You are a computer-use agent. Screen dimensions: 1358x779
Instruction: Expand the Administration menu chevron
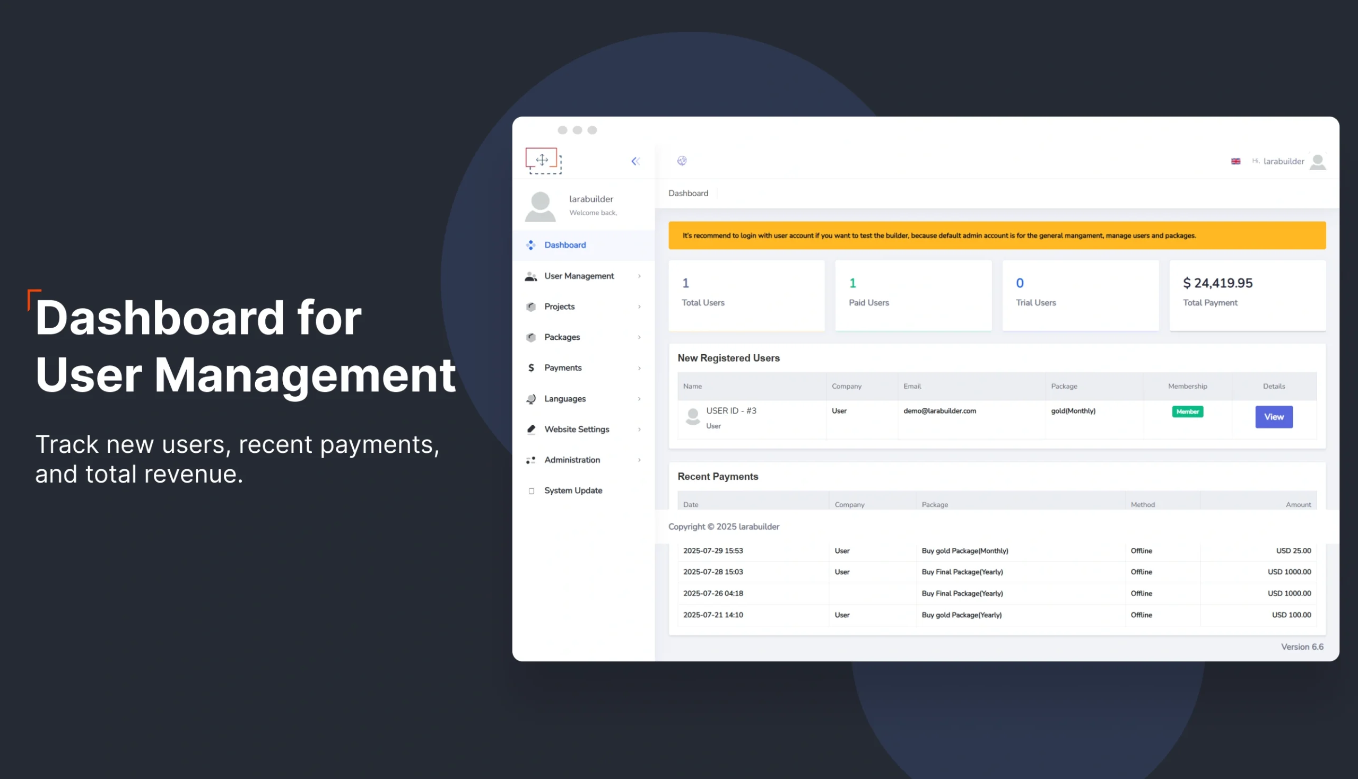(639, 460)
